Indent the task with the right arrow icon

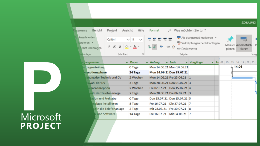click(x=155, y=47)
